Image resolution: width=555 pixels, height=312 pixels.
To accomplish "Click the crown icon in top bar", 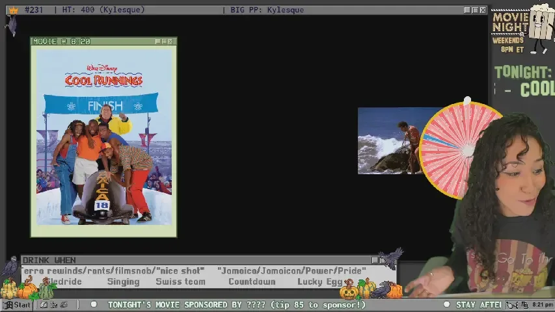I will pos(12,10).
